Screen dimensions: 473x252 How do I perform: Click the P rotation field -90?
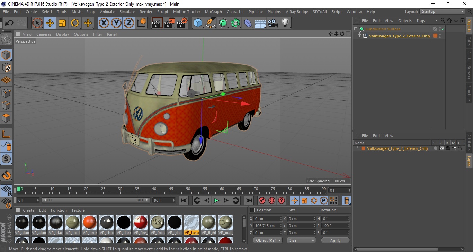pos(336,226)
